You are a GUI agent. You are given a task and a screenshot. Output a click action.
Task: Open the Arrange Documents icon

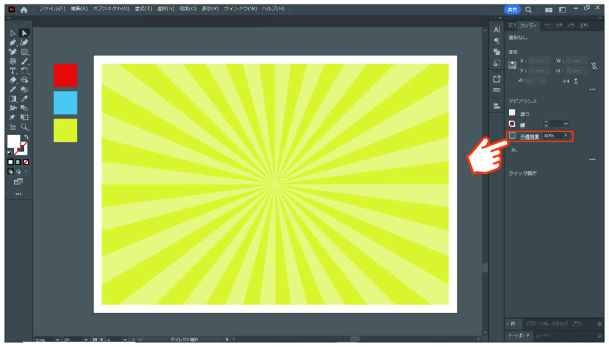pyautogui.click(x=548, y=10)
